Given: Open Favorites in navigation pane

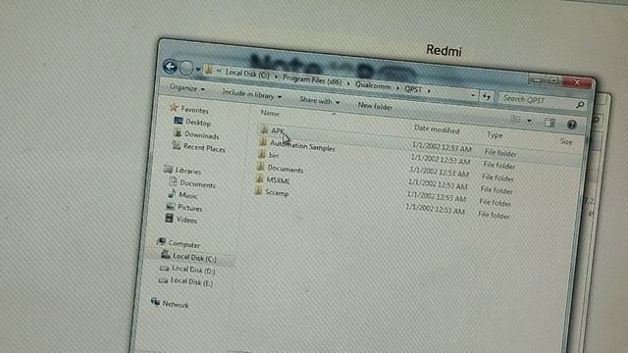Looking at the screenshot, I should (189, 109).
